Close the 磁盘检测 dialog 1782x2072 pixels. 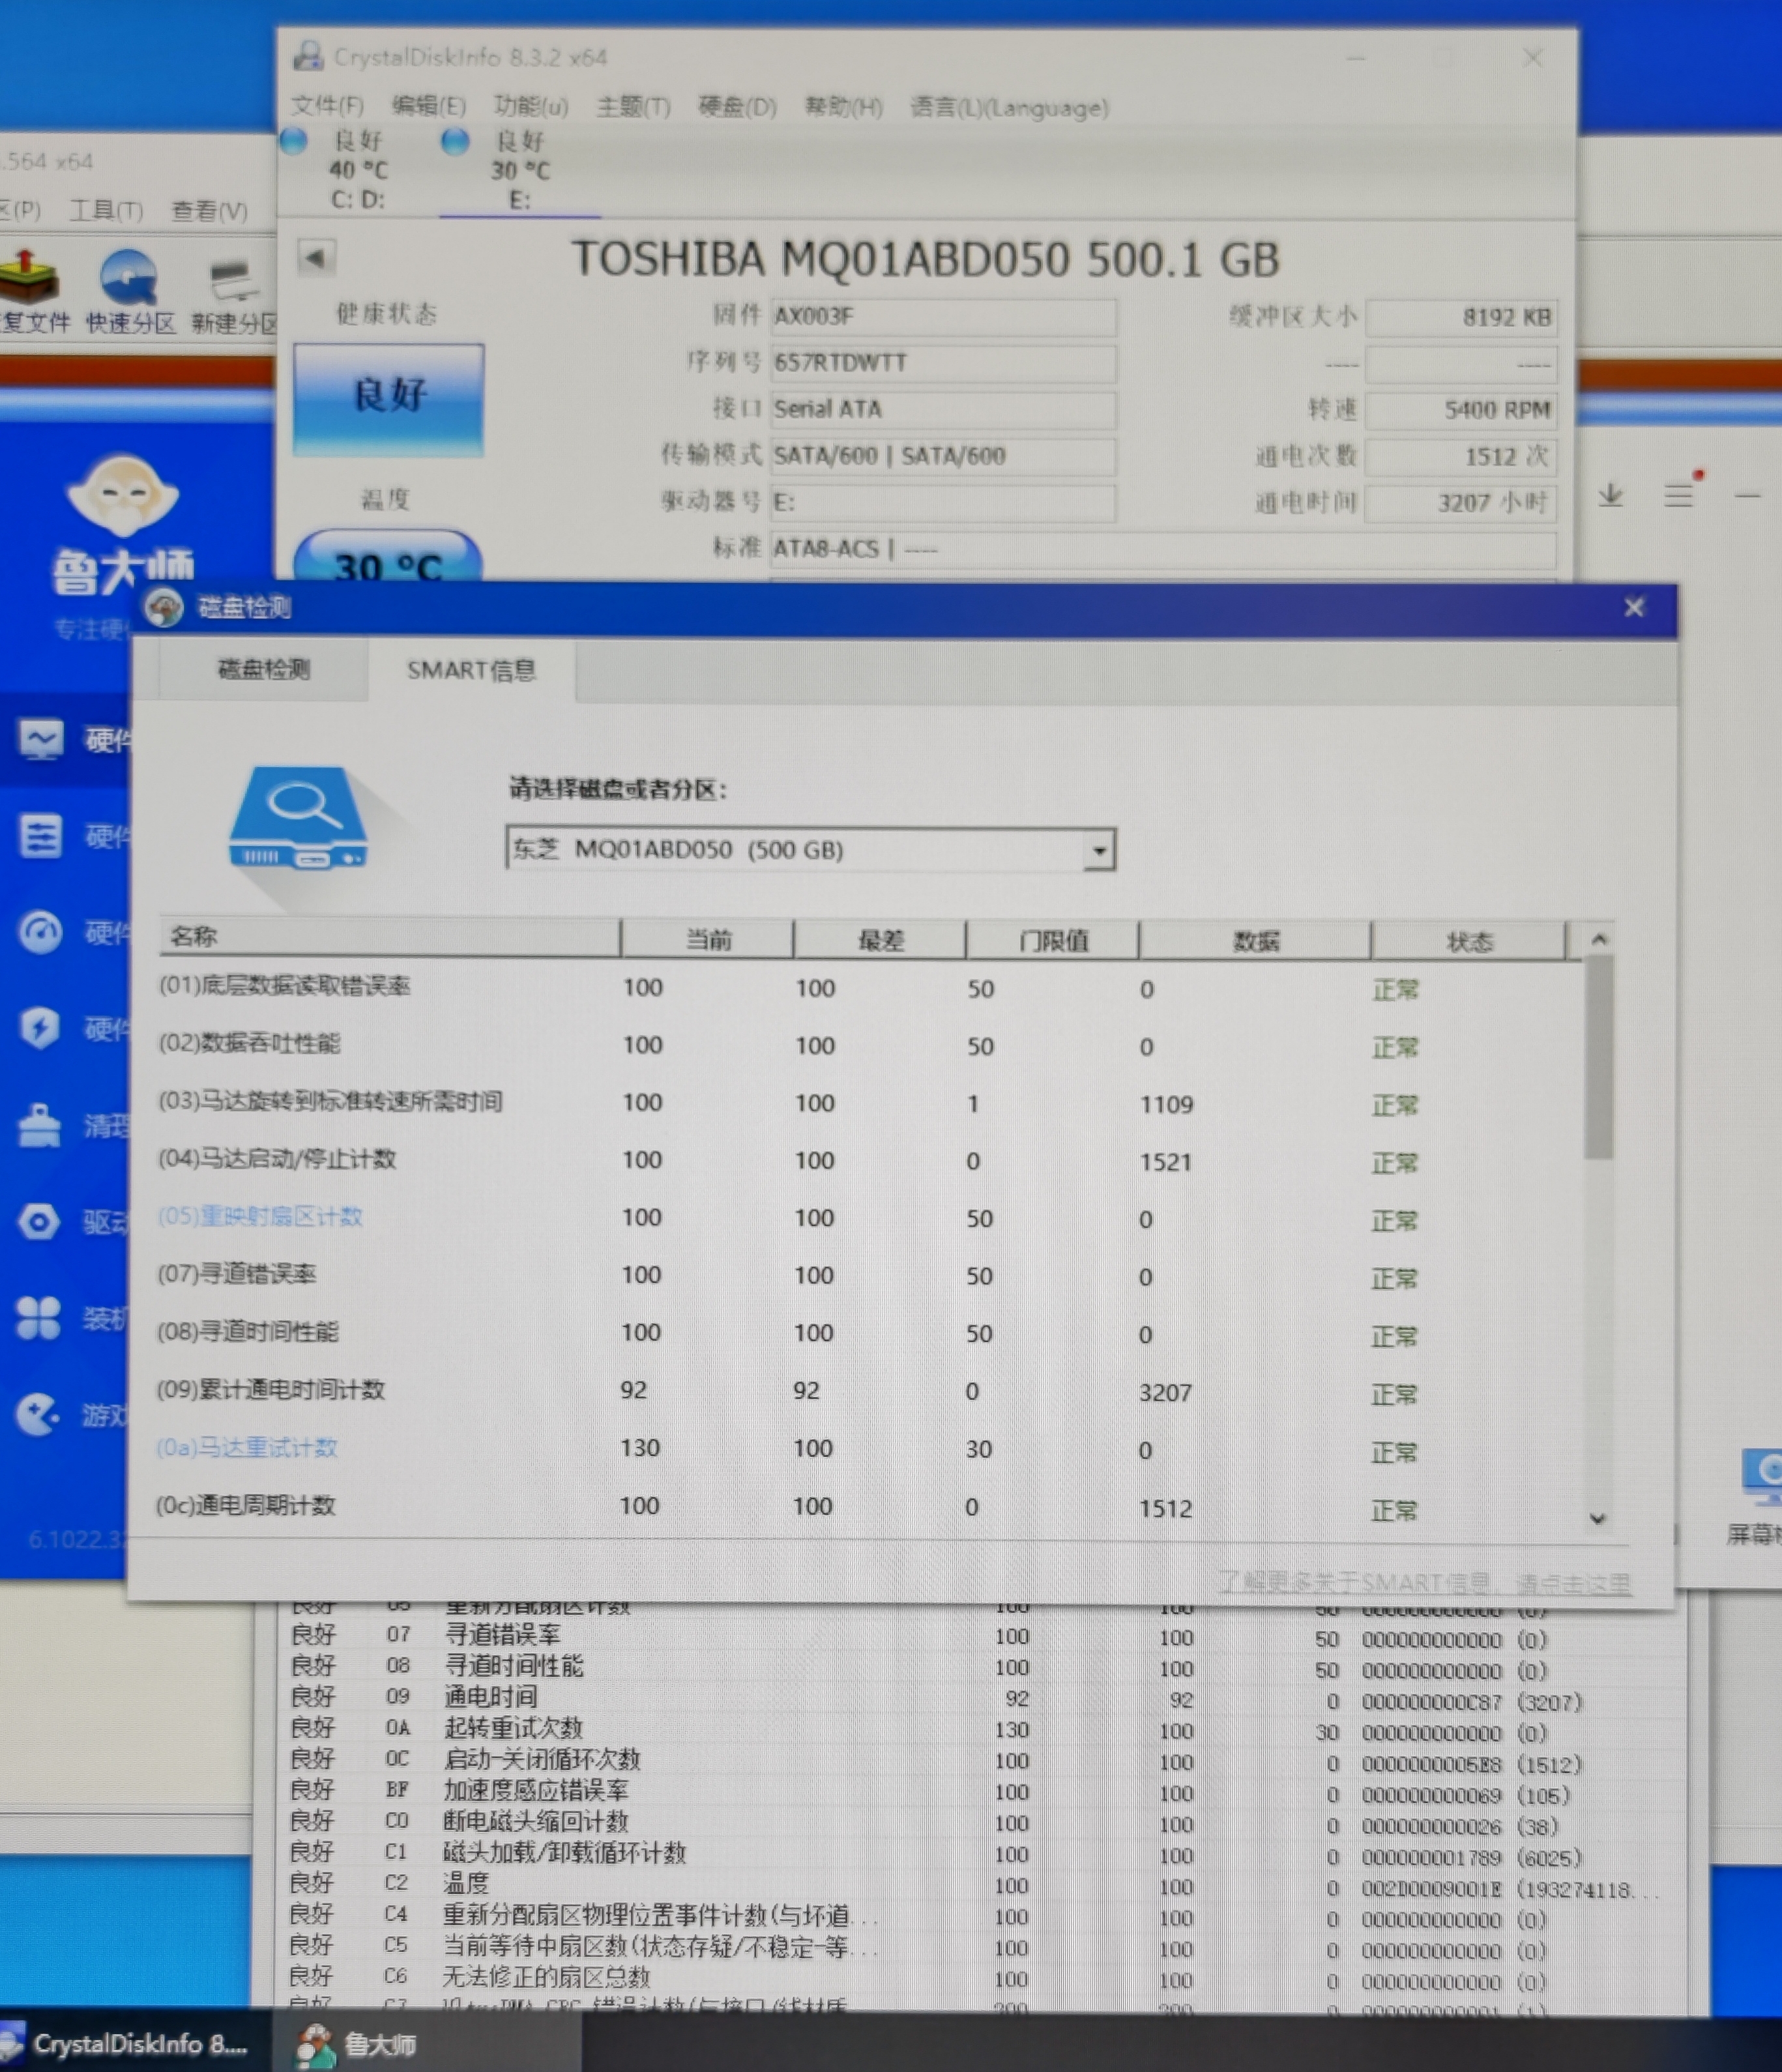click(1634, 608)
